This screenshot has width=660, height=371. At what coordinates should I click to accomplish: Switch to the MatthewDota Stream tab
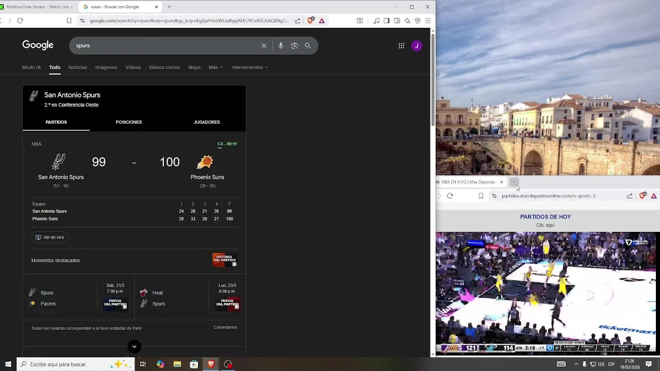click(x=39, y=7)
